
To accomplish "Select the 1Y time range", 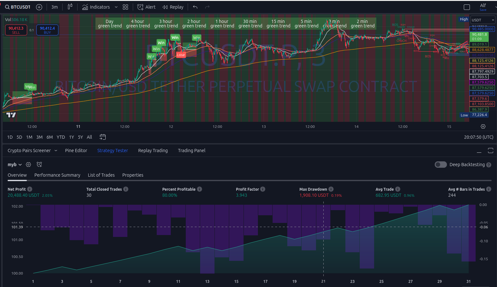I will point(72,137).
